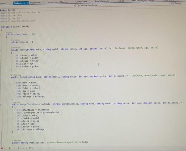Click the line 'using System;'
Viewport: 186px width, 151px height.
click(8, 10)
